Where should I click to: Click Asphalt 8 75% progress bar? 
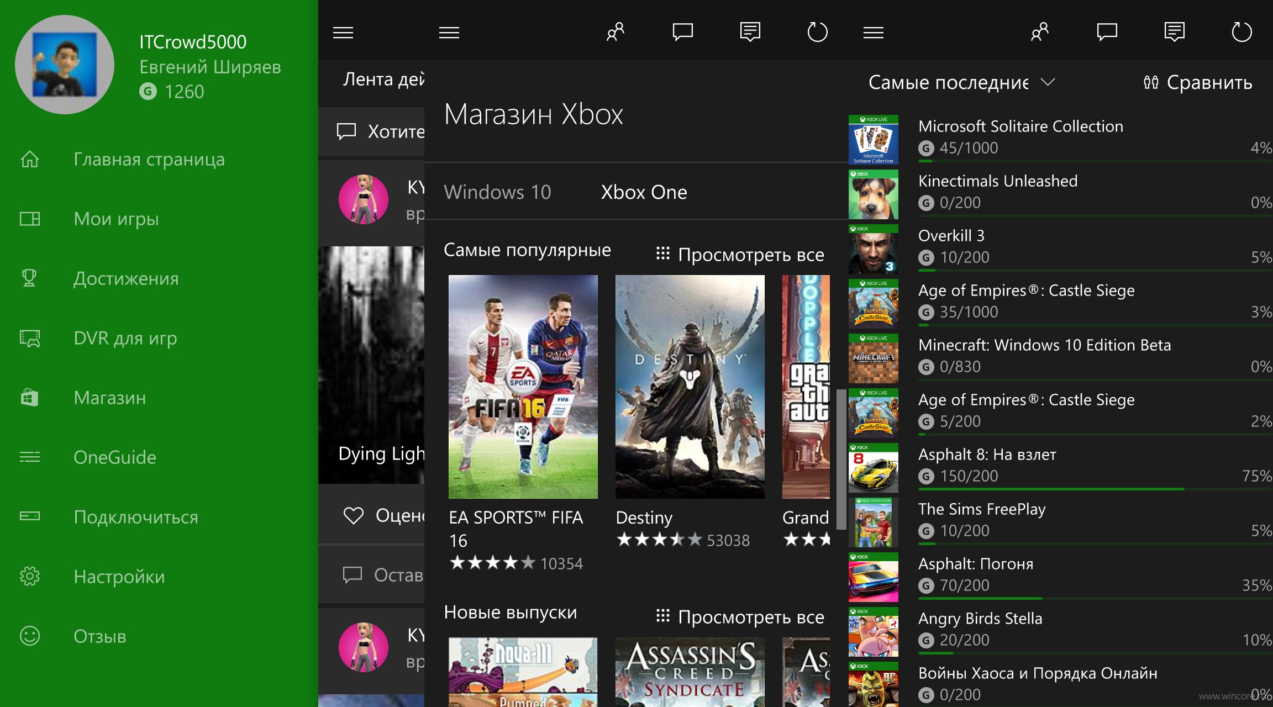pos(1096,489)
